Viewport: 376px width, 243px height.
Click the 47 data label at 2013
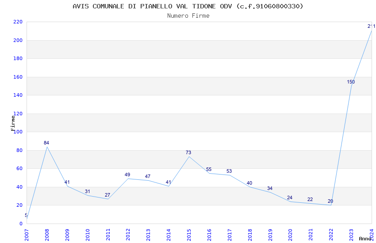pyautogui.click(x=148, y=176)
